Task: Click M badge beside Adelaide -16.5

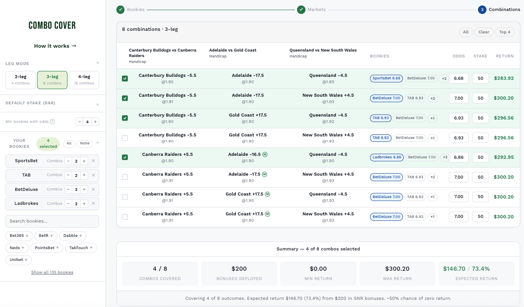Action: pyautogui.click(x=265, y=155)
